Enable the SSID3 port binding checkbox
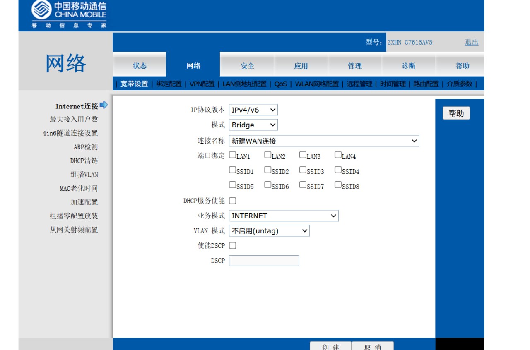Viewport: 530px width, 350px height. (x=303, y=170)
